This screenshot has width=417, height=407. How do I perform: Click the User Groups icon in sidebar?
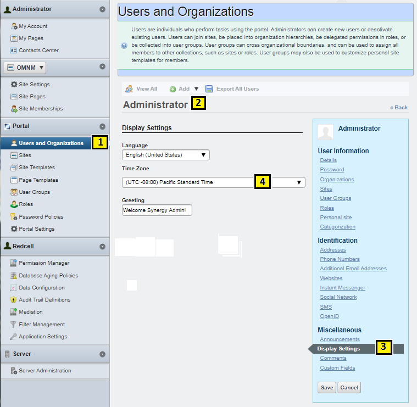14,192
